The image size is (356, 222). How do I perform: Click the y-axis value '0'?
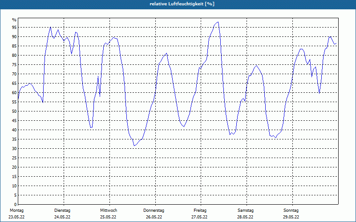(x=16, y=205)
